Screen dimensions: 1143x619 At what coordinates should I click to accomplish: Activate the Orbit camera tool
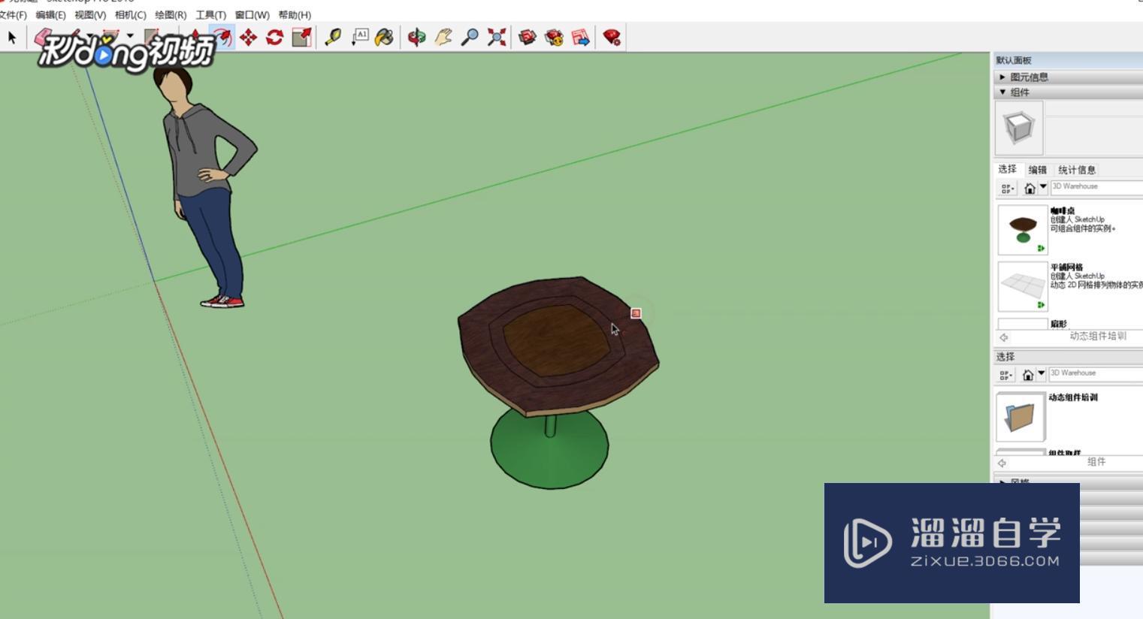(x=416, y=37)
